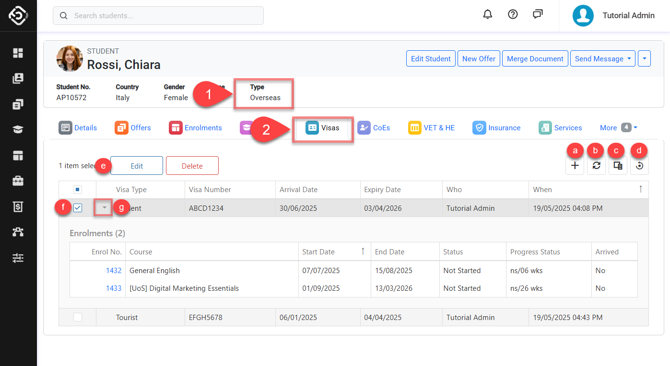Image resolution: width=670 pixels, height=366 pixels.
Task: Toggle the select-all checkbox in visa header
Action: [x=78, y=190]
